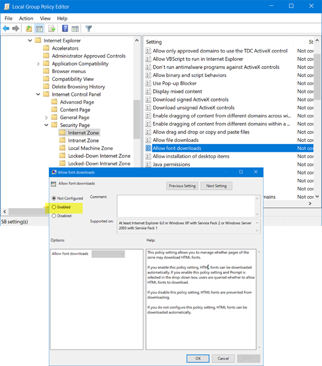Screen dimensions: 322x366
Task: Click the folder icon of Browser menus
Action: 46,71
